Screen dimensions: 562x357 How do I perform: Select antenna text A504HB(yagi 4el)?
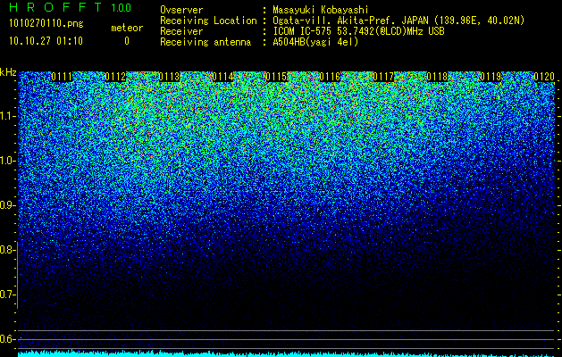pos(315,42)
